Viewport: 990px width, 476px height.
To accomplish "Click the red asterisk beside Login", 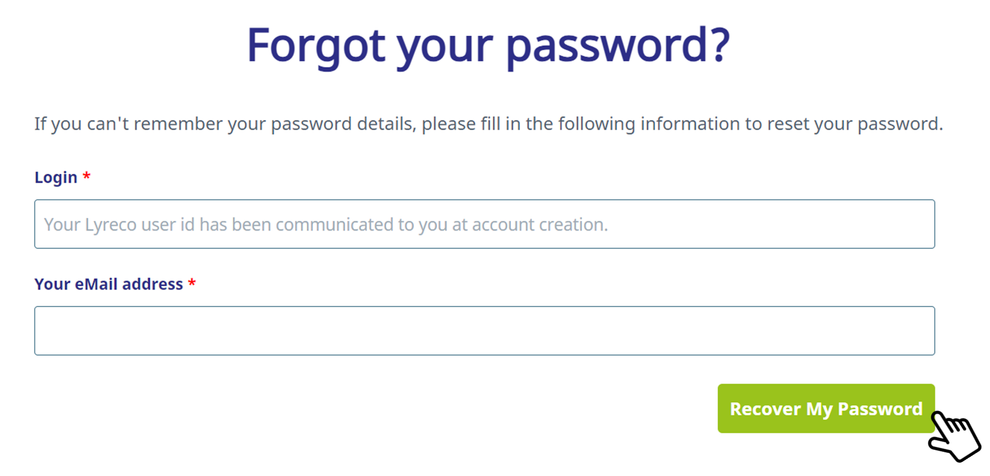I will [x=87, y=176].
